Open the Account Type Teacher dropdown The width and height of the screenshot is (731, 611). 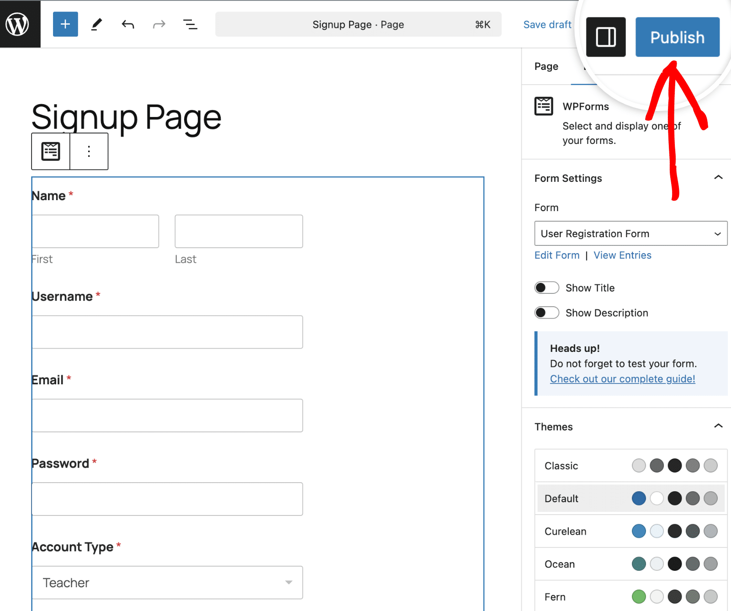pos(167,583)
